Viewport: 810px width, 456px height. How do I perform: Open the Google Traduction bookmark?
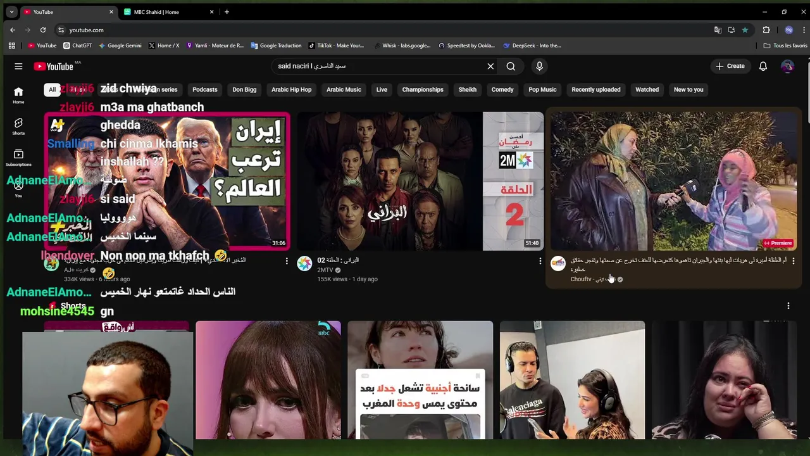click(276, 46)
